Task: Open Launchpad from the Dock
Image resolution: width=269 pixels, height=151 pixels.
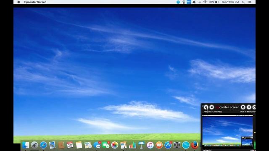Action: click(x=34, y=145)
